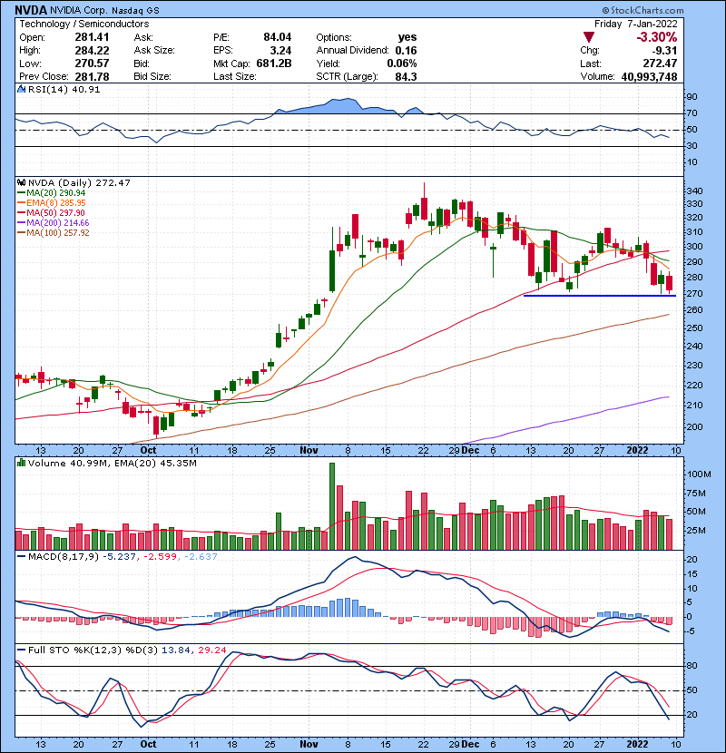Click the RSI 70 overbought axis label
726x753 pixels.
point(692,112)
